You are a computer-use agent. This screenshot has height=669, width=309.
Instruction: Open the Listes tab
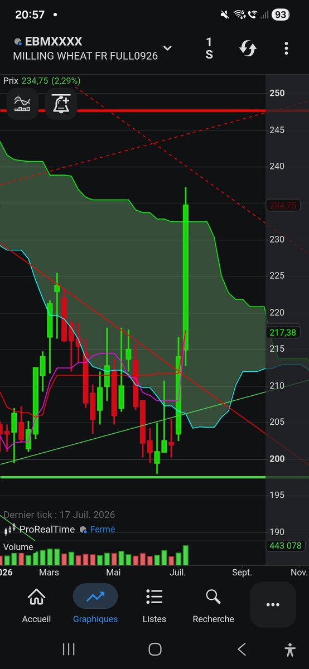click(x=154, y=605)
